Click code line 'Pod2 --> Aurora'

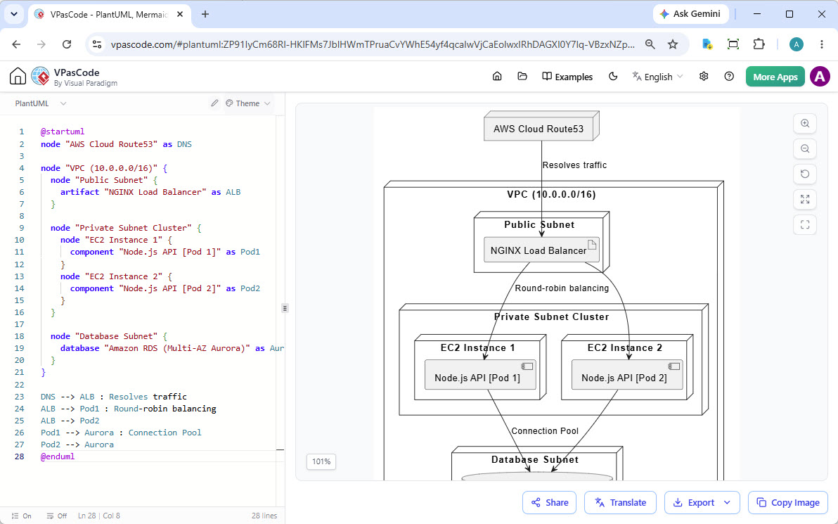77,445
